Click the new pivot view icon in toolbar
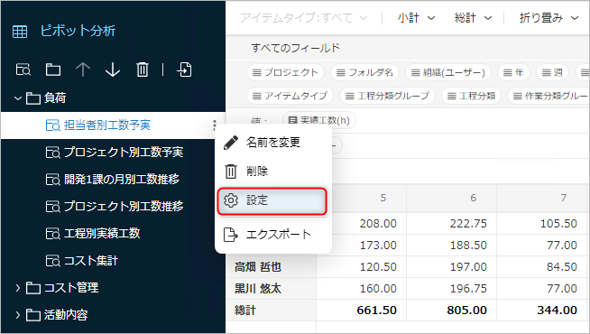The image size is (590, 334). click(23, 70)
